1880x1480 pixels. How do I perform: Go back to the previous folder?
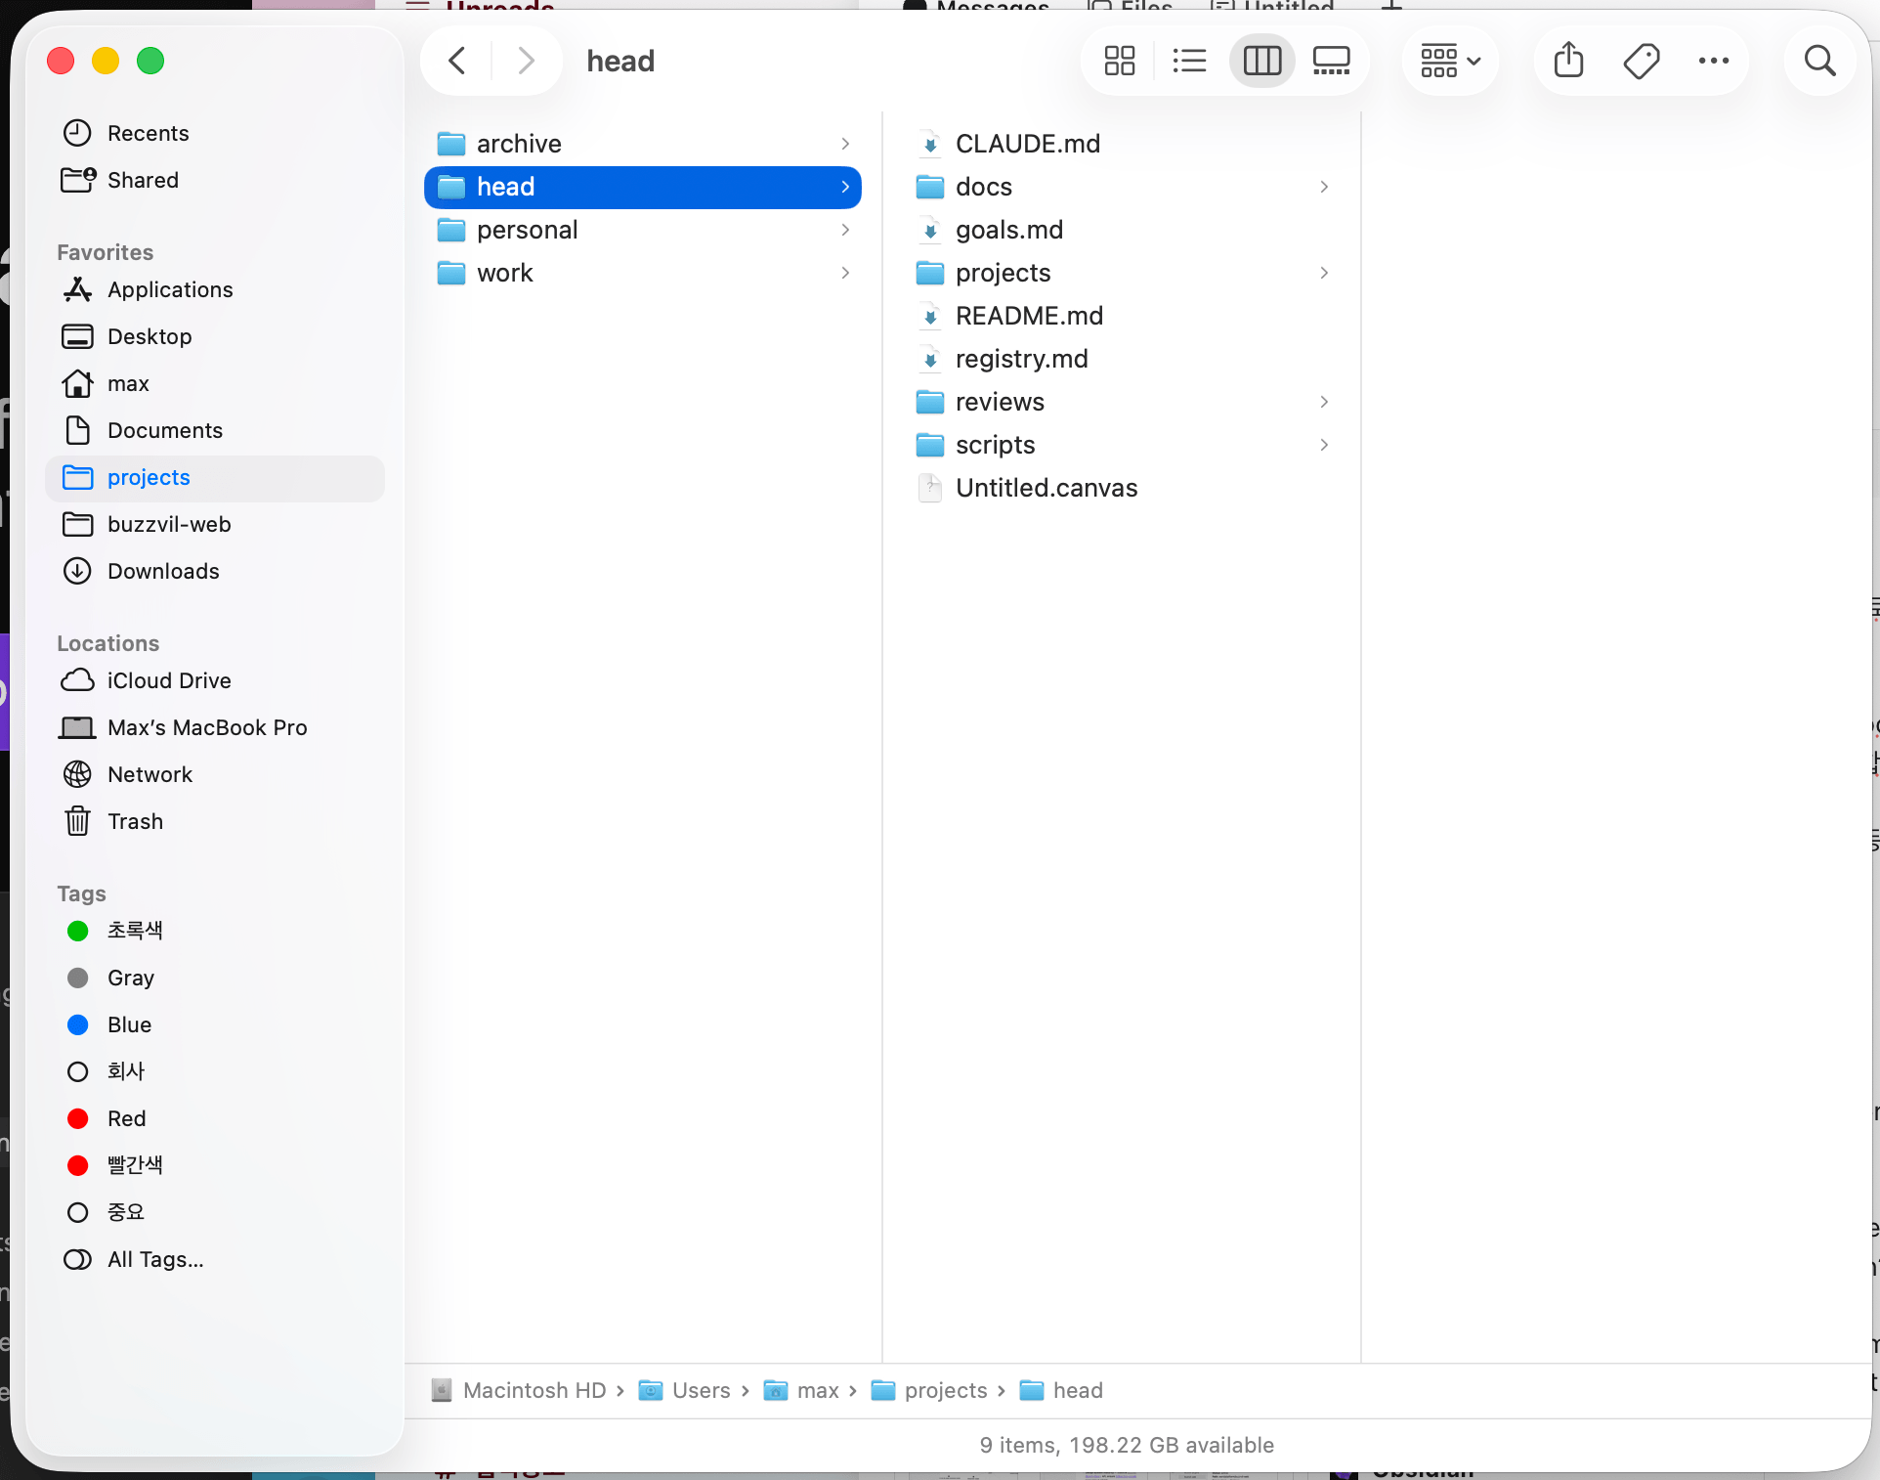[455, 61]
